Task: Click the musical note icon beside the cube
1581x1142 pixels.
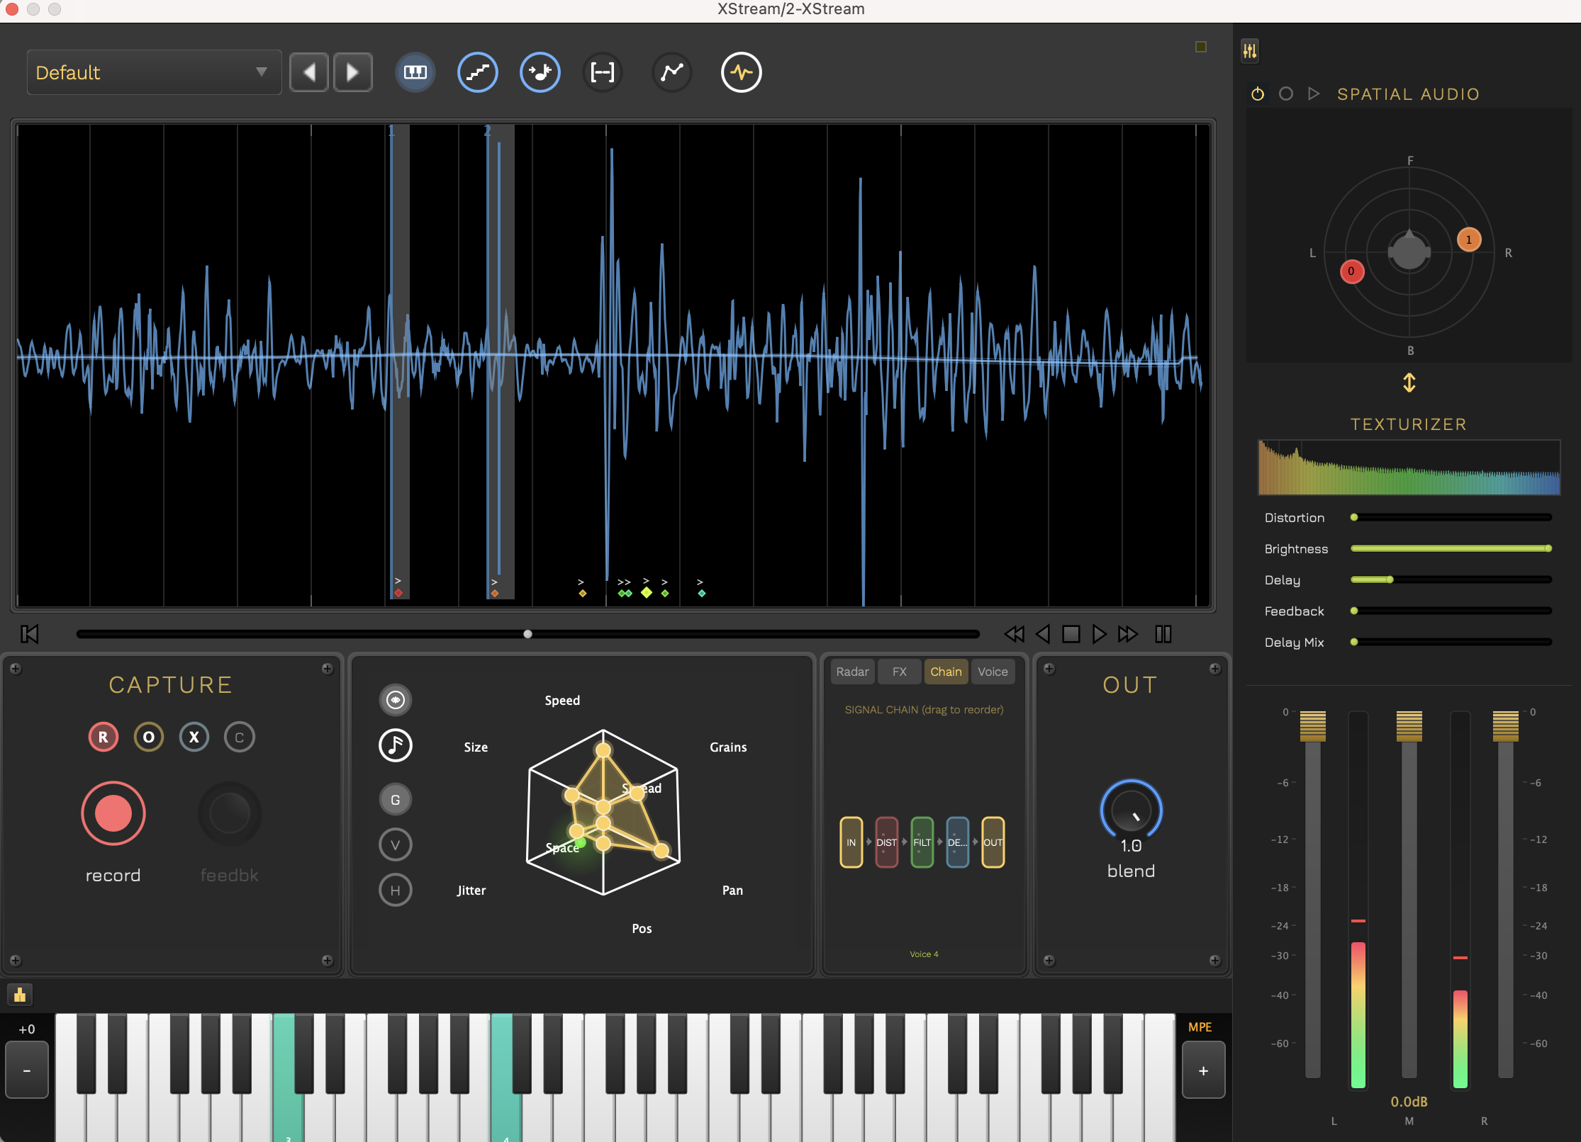Action: pos(396,745)
